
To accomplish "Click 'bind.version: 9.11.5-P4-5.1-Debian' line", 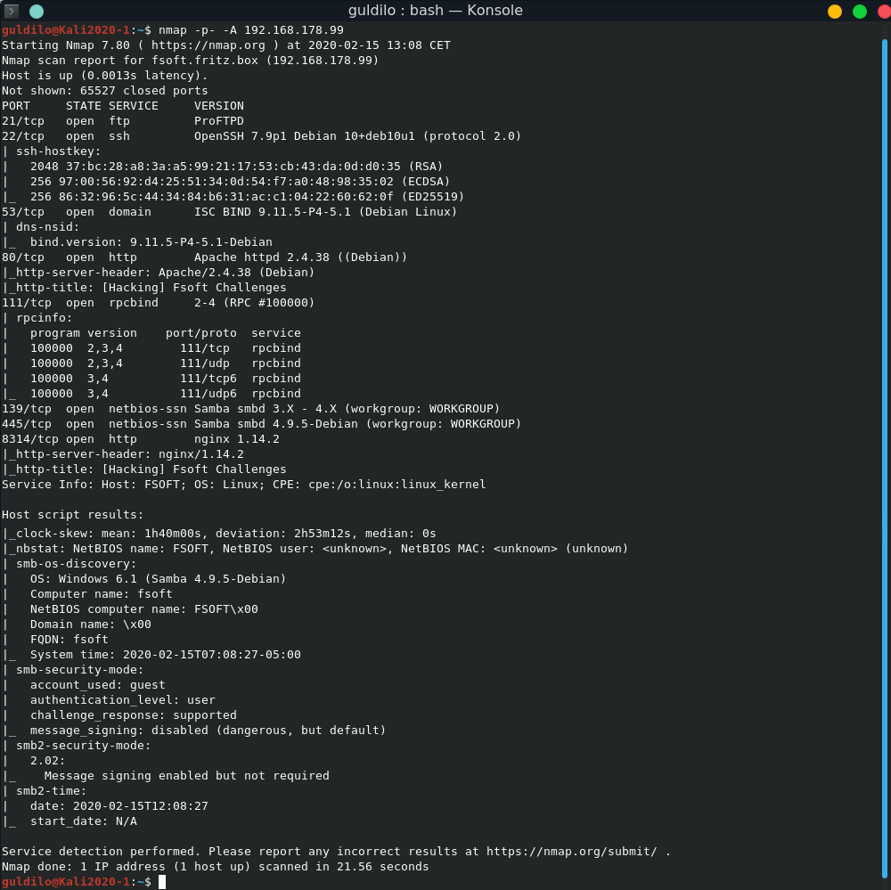I will tap(151, 242).
